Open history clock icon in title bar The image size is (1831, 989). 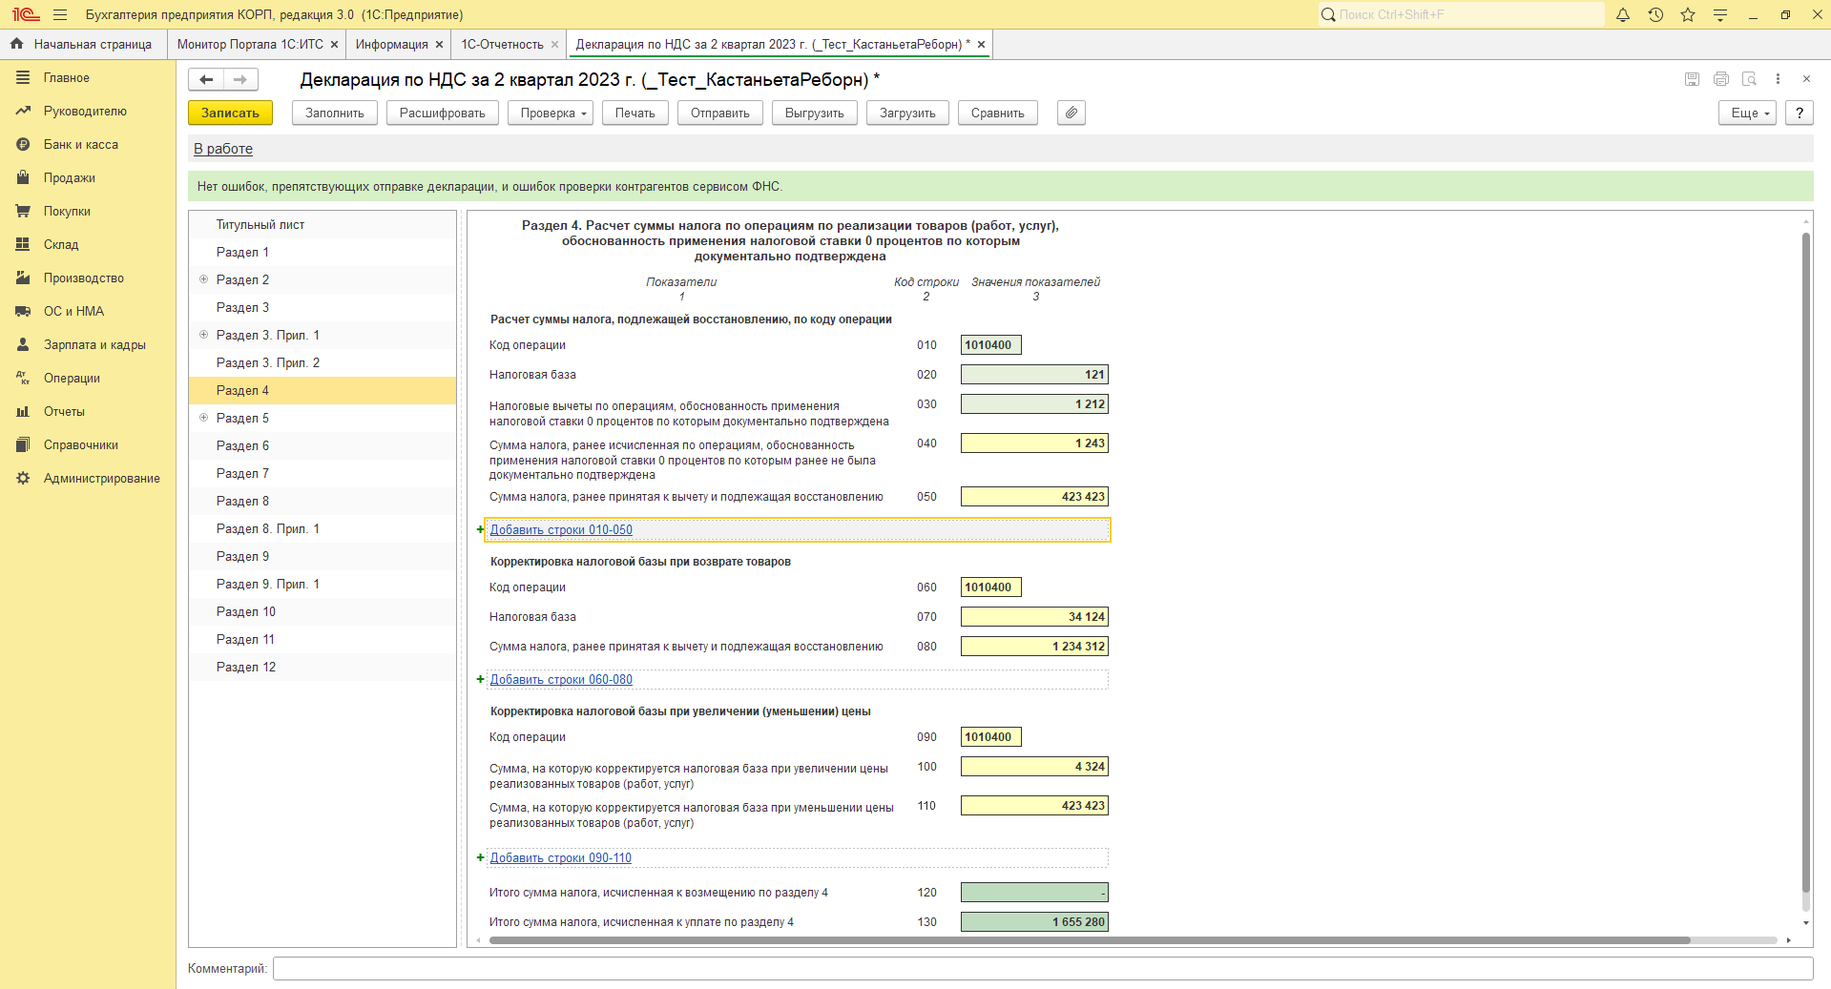click(x=1655, y=14)
